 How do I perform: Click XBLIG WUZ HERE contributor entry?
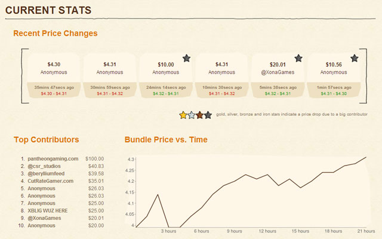pyautogui.click(x=48, y=211)
